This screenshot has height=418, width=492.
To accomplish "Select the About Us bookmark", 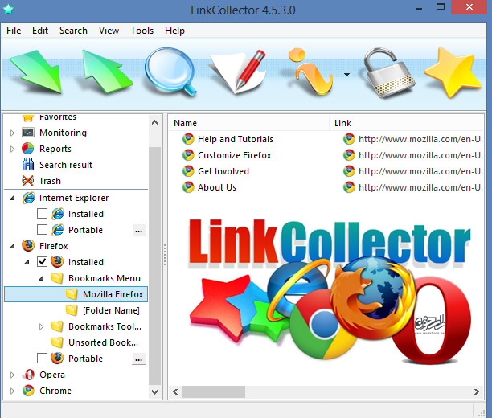I will coord(217,187).
